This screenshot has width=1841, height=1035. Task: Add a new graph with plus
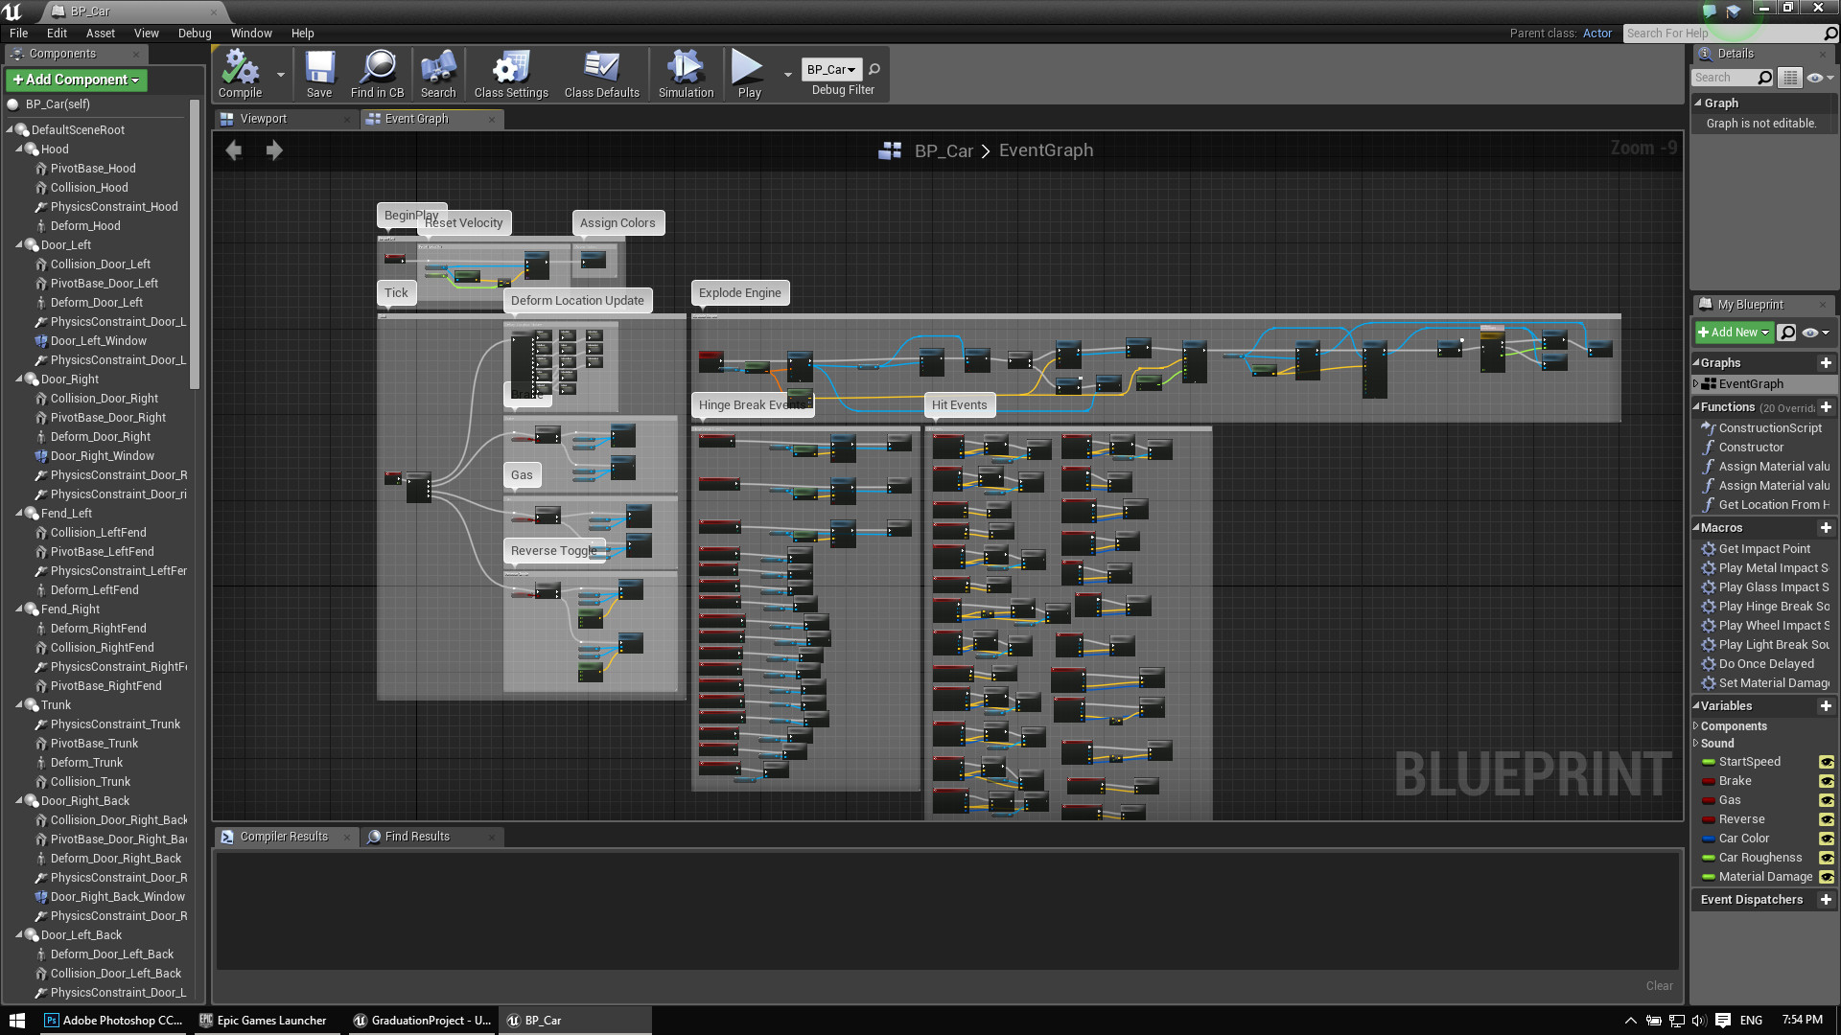pos(1826,363)
